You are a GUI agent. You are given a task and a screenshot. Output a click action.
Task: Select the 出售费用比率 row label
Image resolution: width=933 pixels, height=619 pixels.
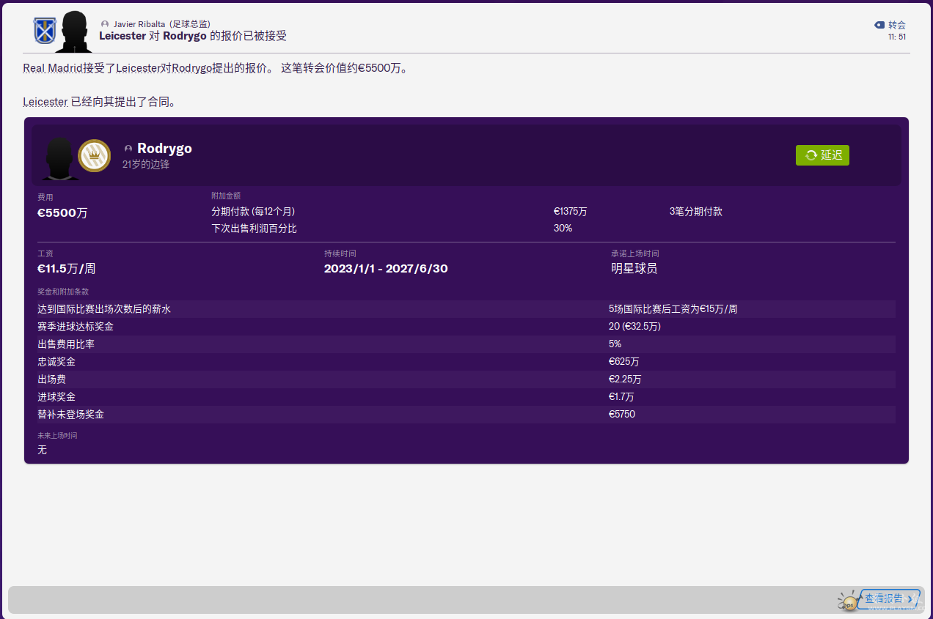[x=66, y=344]
